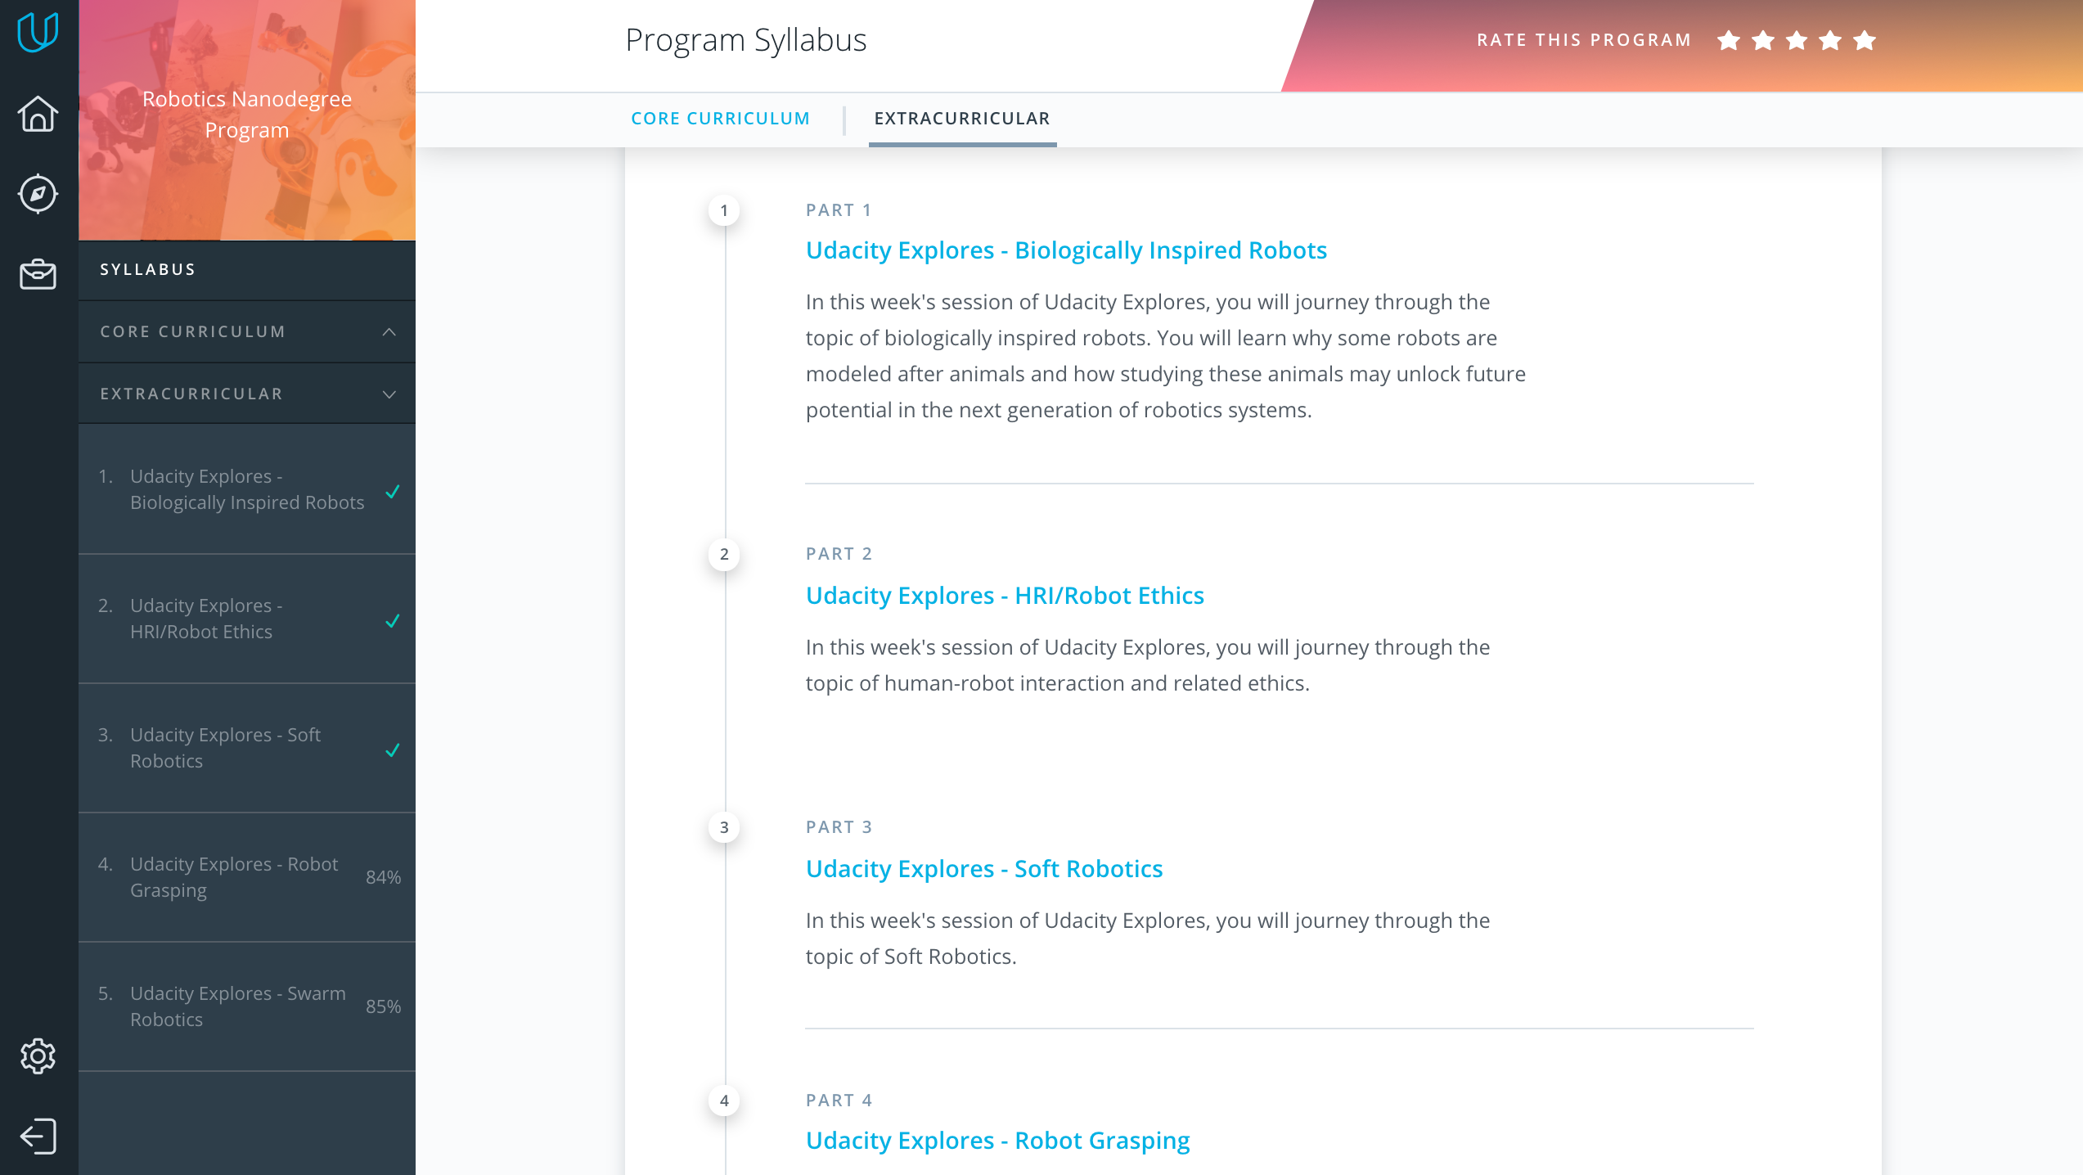Open Udacity Explores - Soft Robotics link

tap(984, 868)
